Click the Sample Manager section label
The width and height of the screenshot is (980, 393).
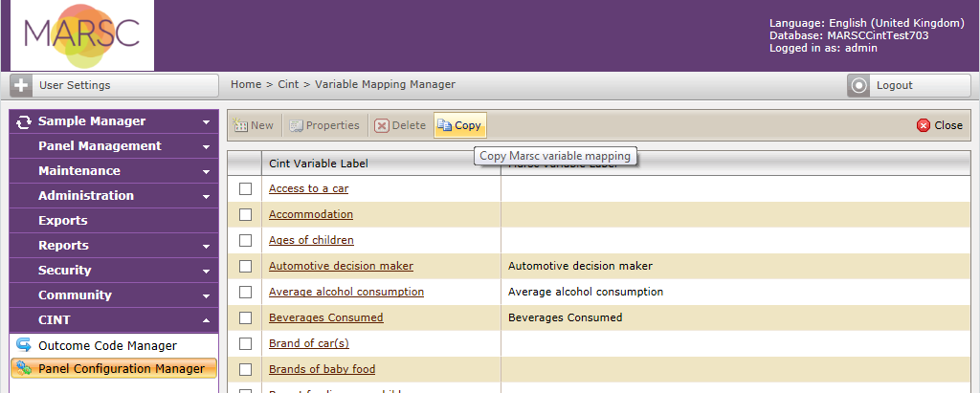(x=92, y=121)
